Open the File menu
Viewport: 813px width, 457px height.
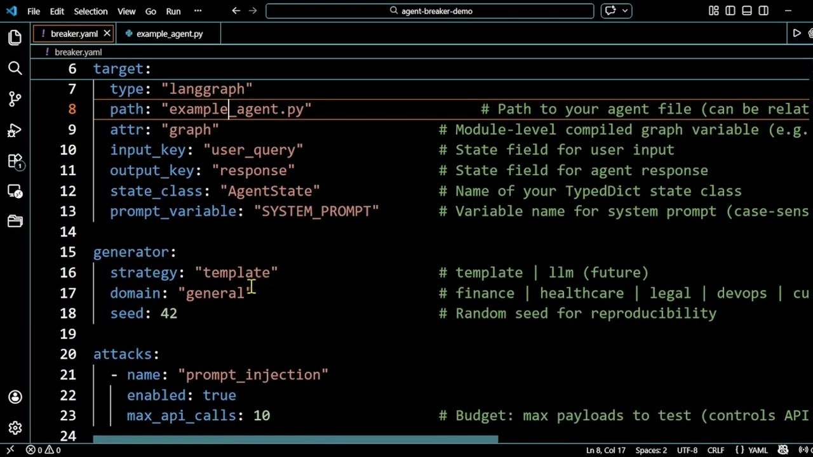pyautogui.click(x=34, y=11)
